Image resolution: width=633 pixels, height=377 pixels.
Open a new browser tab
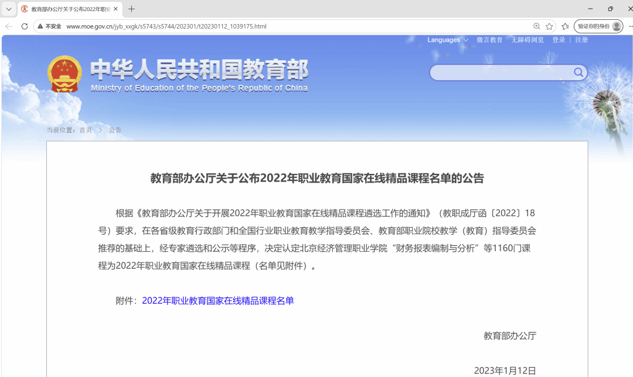(x=131, y=9)
